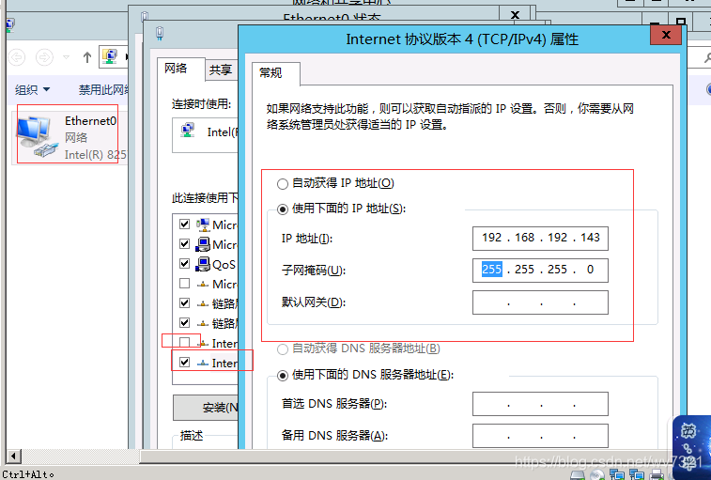Image resolution: width=711 pixels, height=480 pixels.
Task: Click the Network Connections window title icon
Action: (10, 23)
